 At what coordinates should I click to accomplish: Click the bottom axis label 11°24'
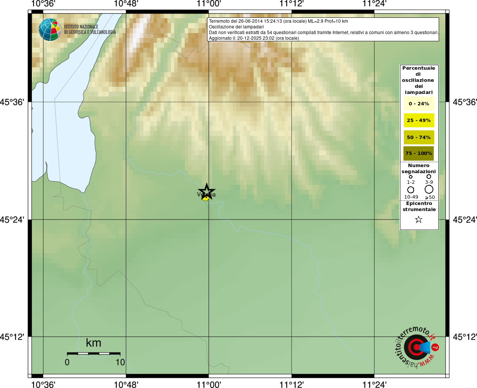tap(374, 384)
